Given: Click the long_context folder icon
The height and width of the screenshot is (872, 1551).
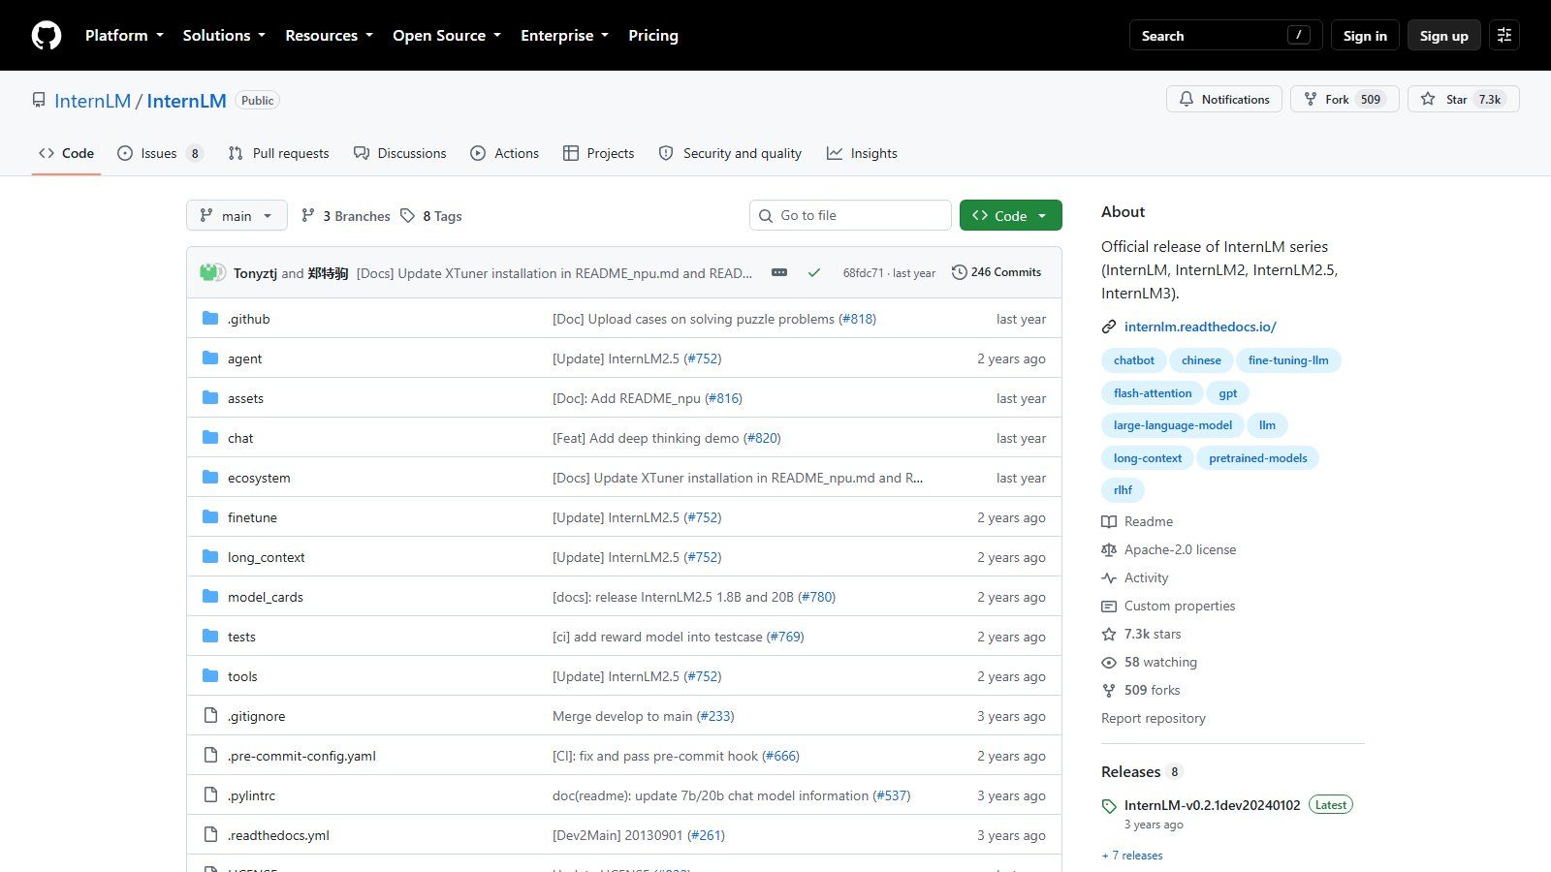Looking at the screenshot, I should pyautogui.click(x=210, y=556).
